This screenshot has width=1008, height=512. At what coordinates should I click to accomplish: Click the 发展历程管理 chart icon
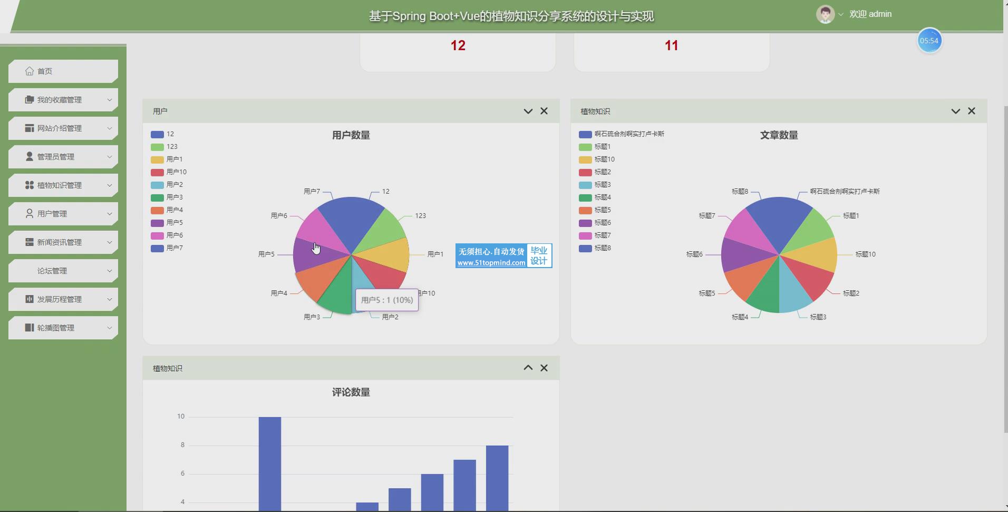point(30,299)
